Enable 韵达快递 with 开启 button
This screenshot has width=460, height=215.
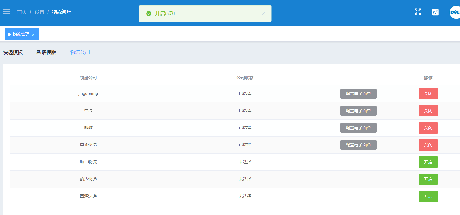tap(428, 179)
